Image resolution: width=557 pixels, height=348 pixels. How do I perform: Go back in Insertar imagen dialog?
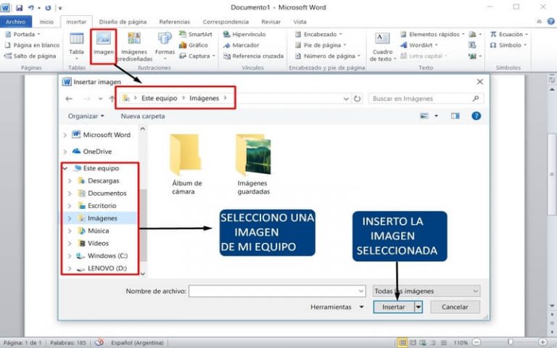pos(69,99)
